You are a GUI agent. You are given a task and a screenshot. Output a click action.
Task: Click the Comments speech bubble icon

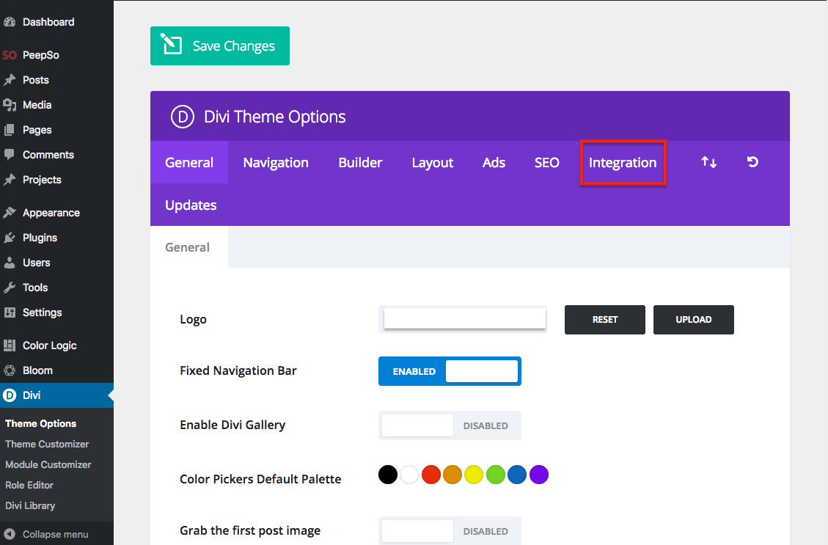[x=10, y=155]
